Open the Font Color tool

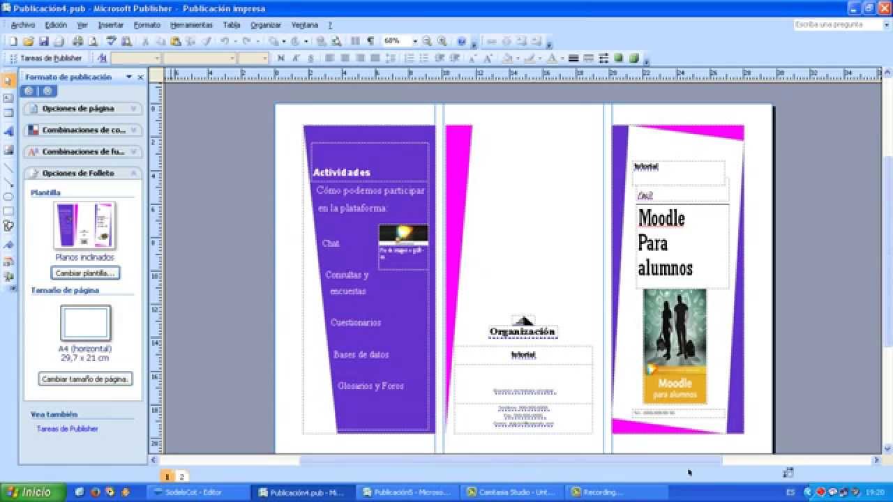click(x=552, y=58)
